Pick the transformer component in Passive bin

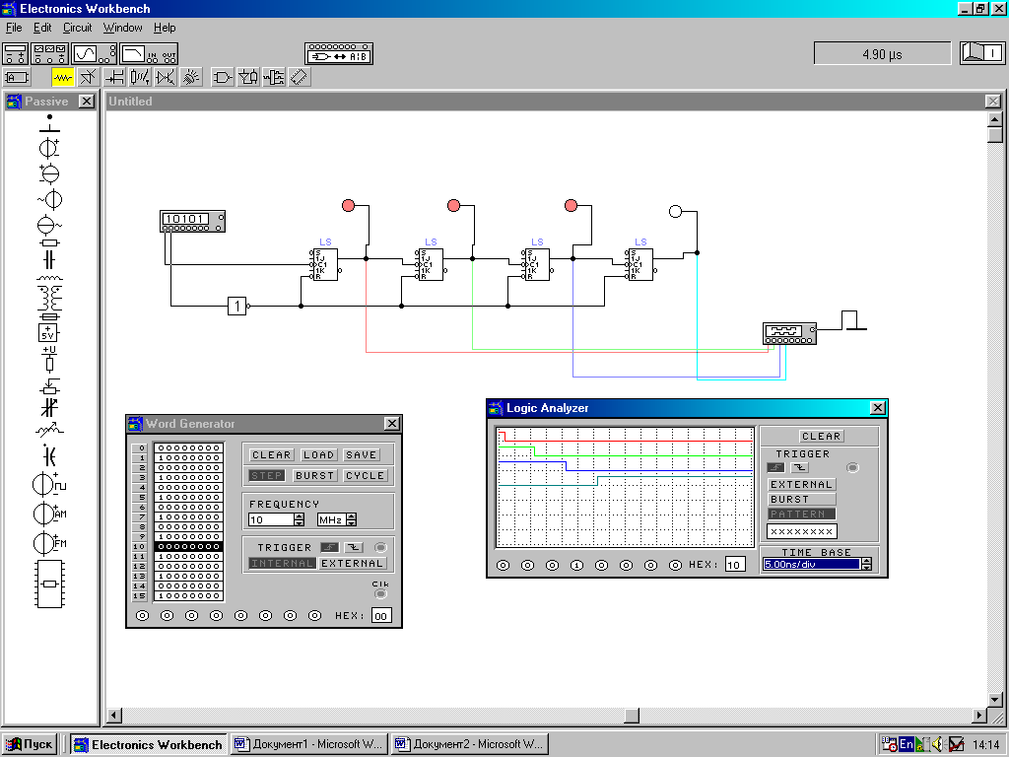point(49,298)
